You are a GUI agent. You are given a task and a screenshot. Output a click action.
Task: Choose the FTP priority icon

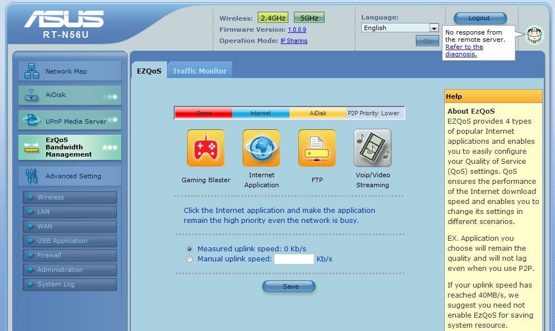[x=317, y=148]
